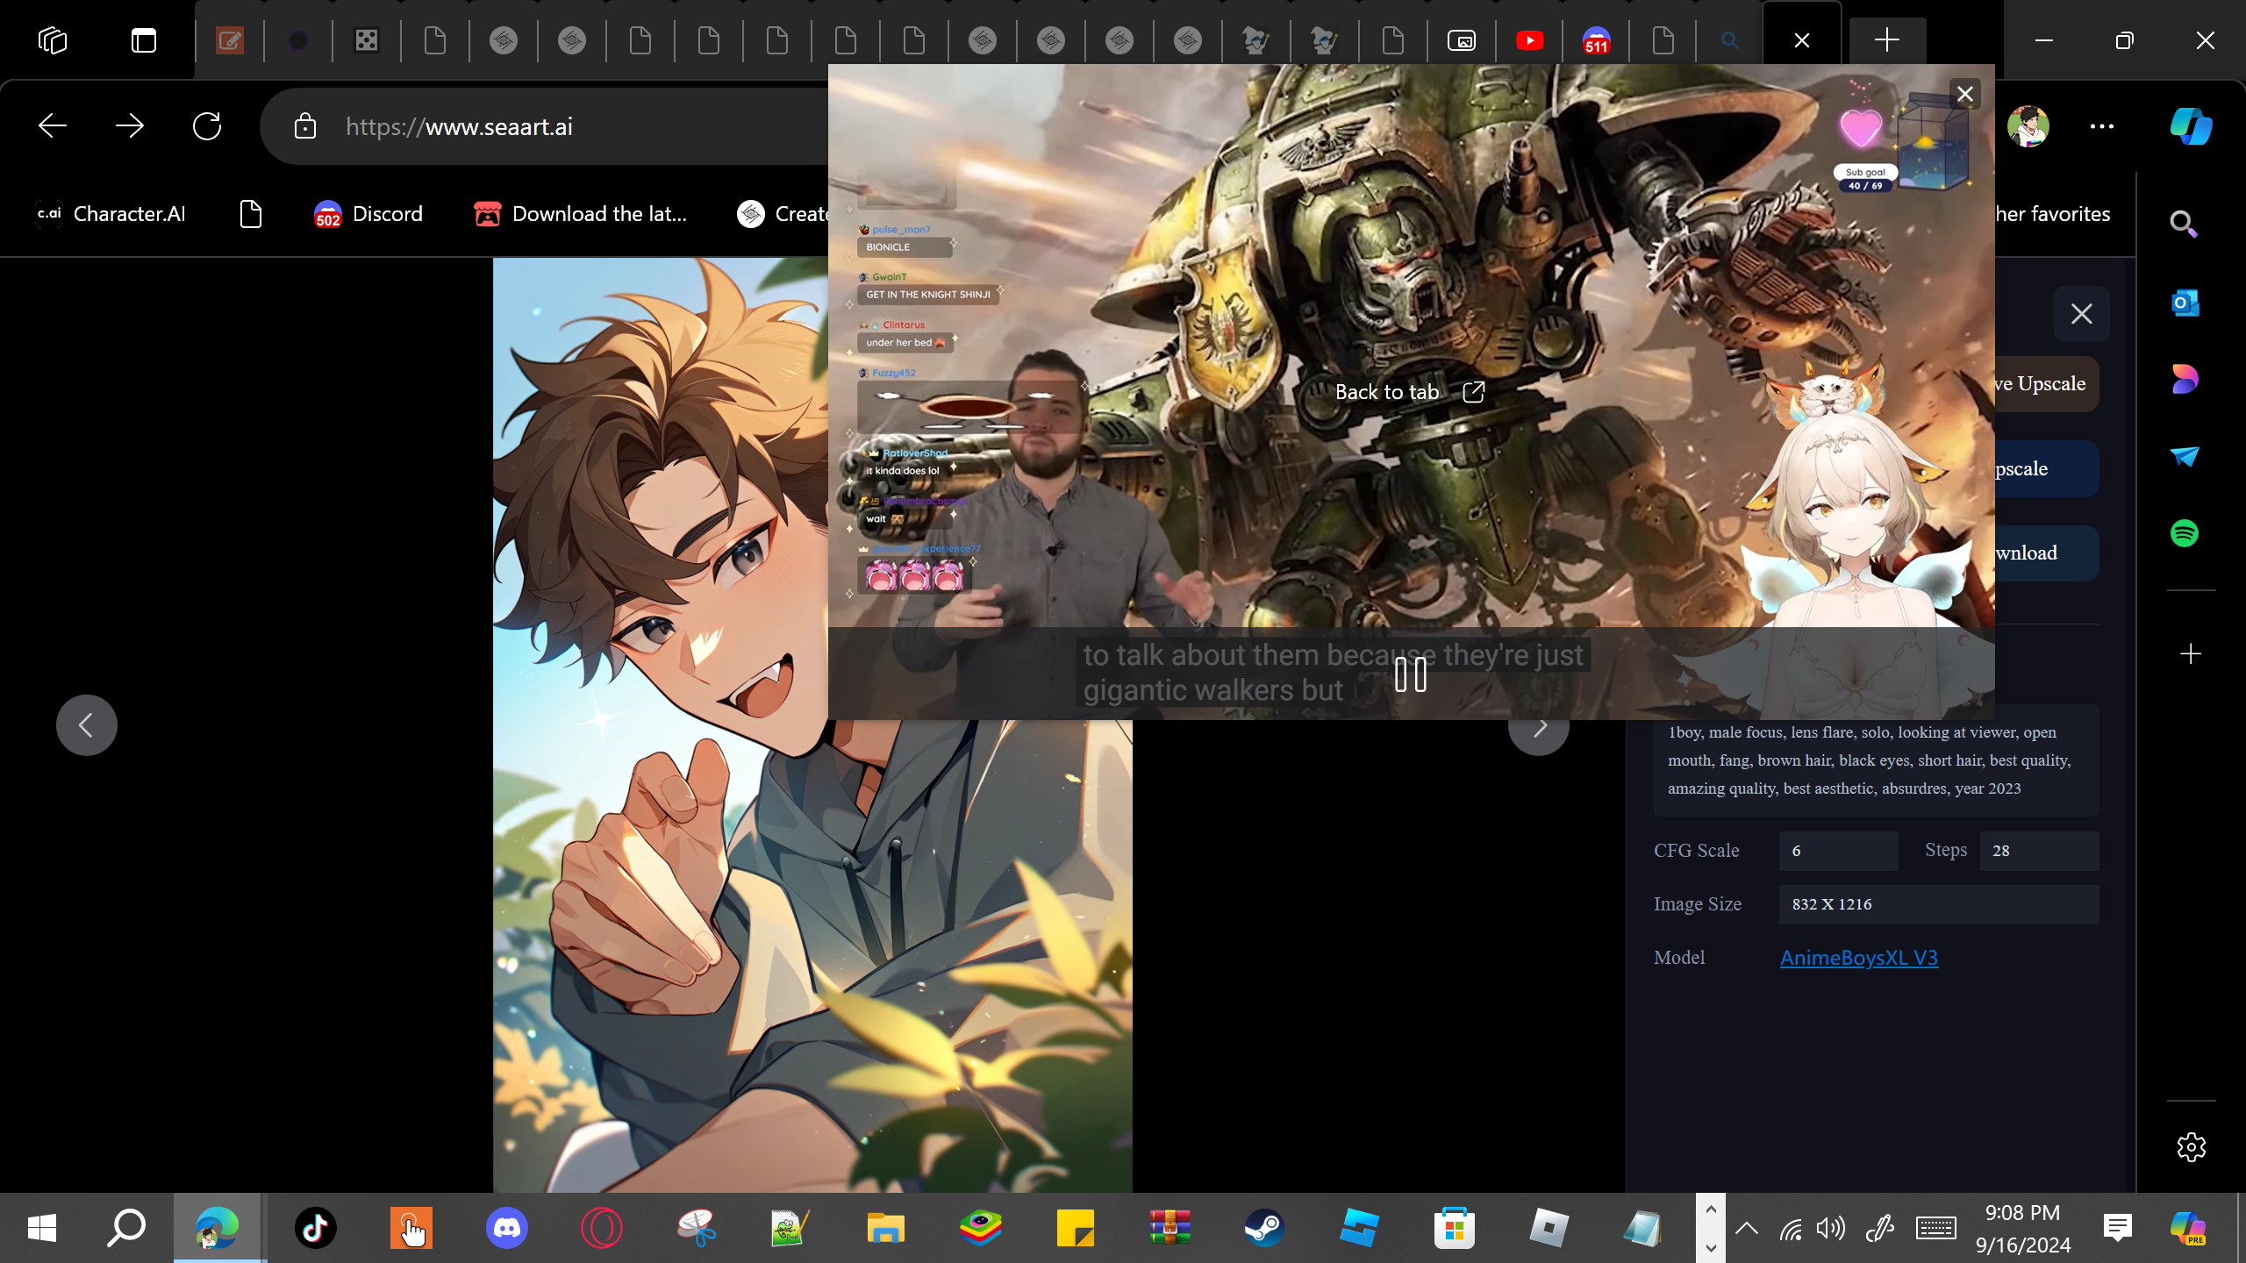Click the address bar URL

[459, 127]
